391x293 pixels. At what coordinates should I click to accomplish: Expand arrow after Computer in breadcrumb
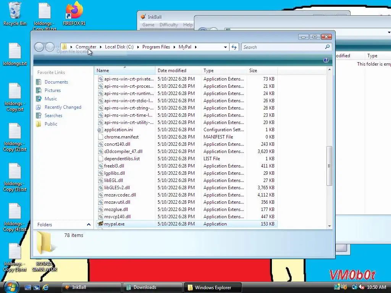point(100,47)
